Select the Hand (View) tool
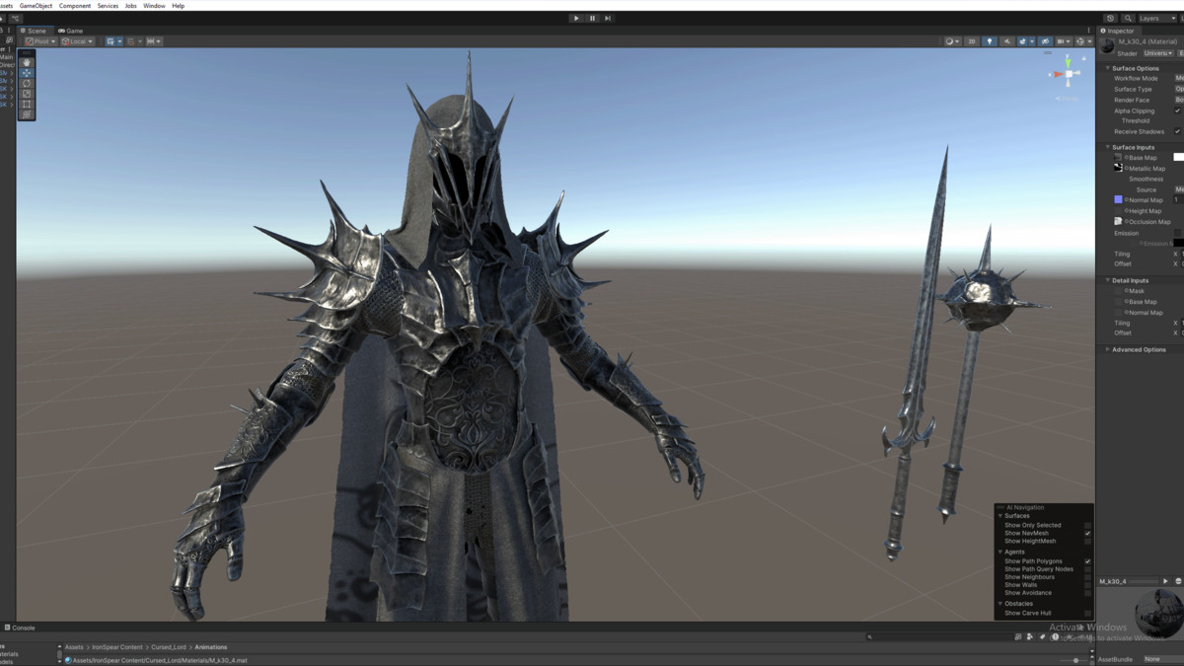 27,62
